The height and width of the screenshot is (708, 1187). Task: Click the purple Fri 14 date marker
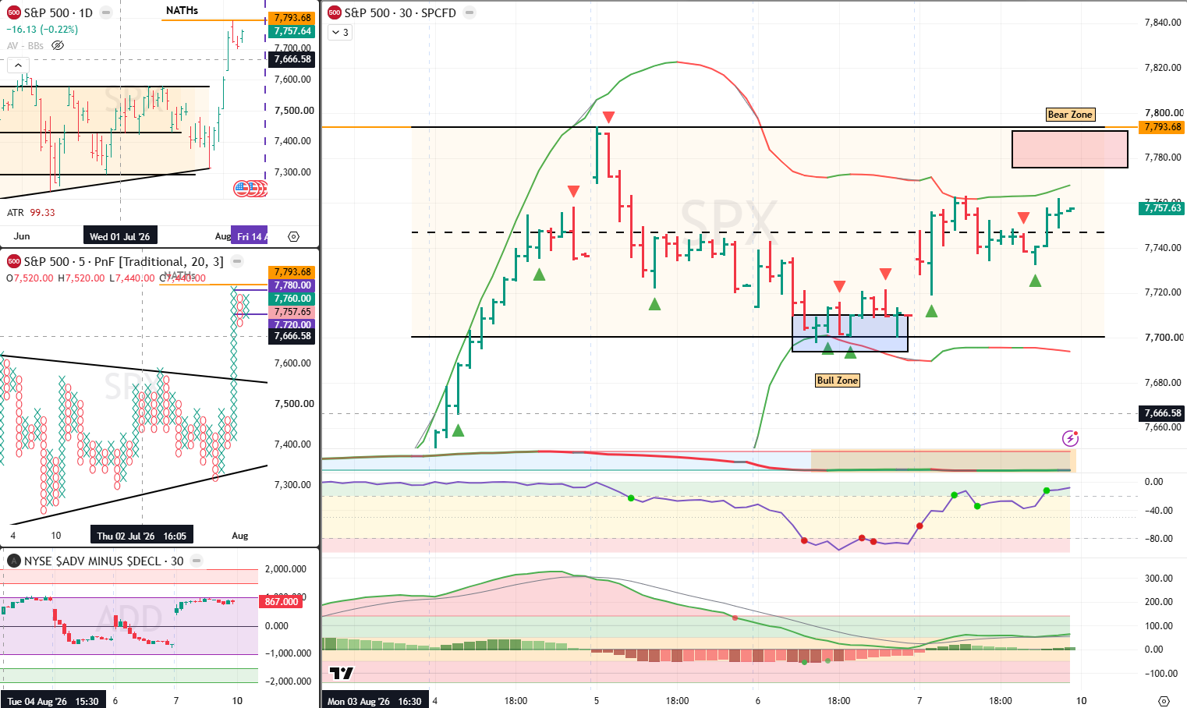click(x=250, y=236)
